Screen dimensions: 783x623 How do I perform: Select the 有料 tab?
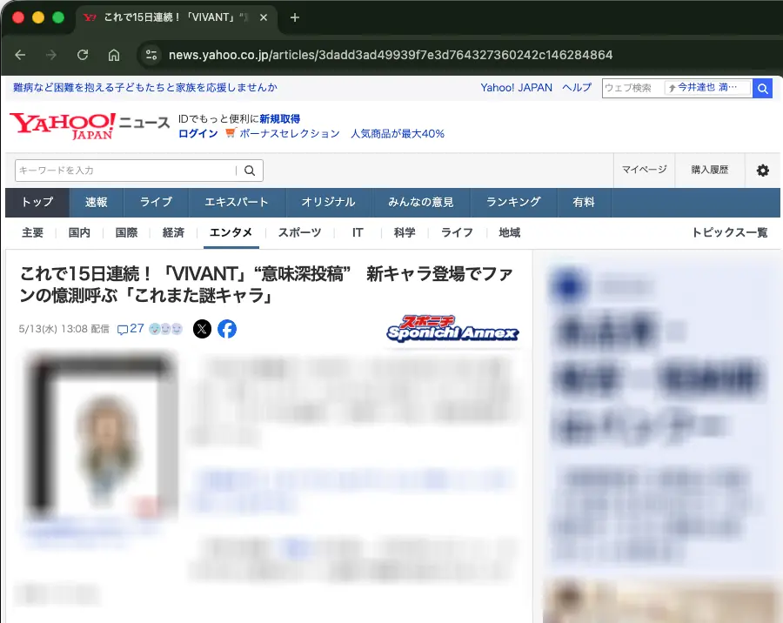584,203
